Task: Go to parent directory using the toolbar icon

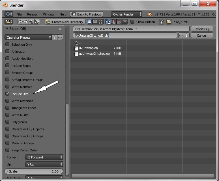Action: 31,22
